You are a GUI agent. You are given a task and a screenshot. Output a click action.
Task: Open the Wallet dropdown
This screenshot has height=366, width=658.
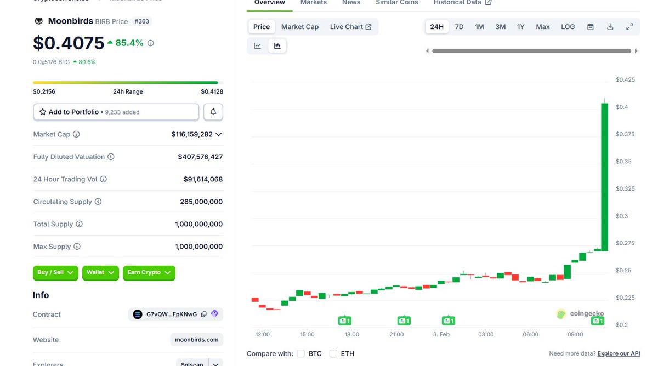101,272
